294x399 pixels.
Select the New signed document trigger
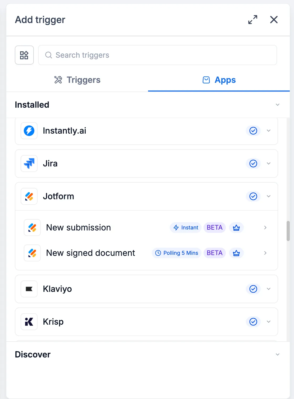pyautogui.click(x=146, y=253)
